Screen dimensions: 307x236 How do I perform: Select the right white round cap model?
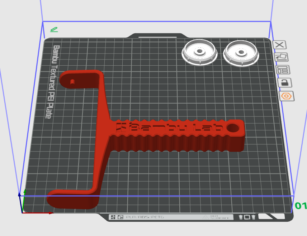point(241,53)
